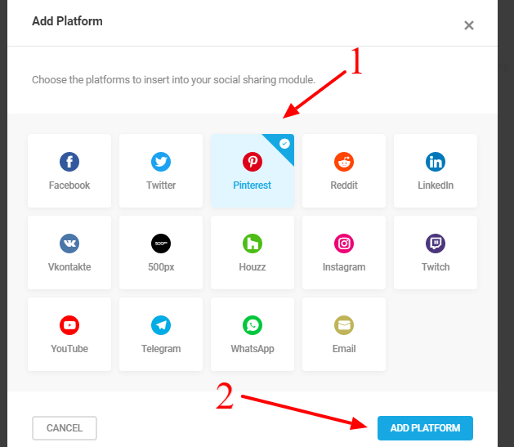Select the pink Instagram icon
The image size is (514, 447).
pyautogui.click(x=344, y=244)
